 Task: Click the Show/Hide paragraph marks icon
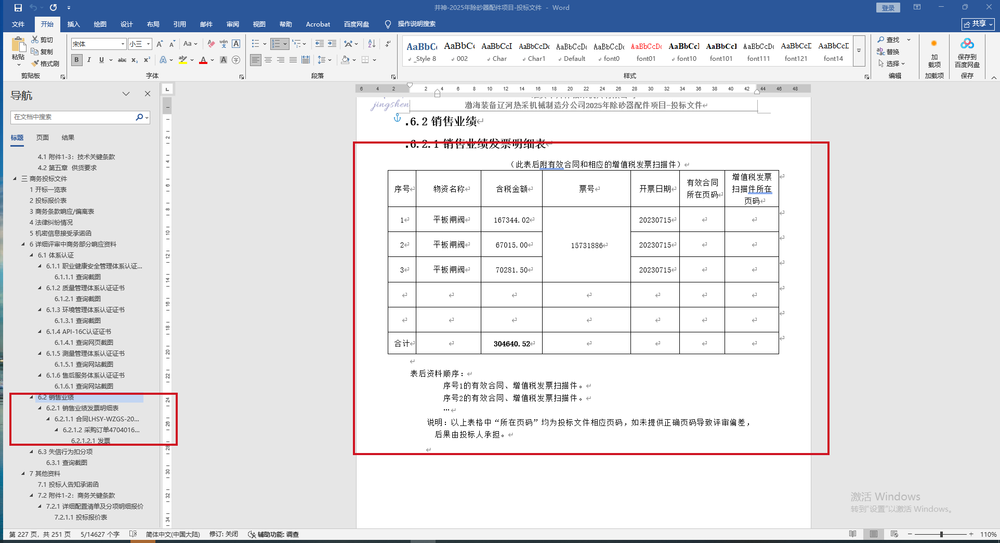pyautogui.click(x=388, y=44)
